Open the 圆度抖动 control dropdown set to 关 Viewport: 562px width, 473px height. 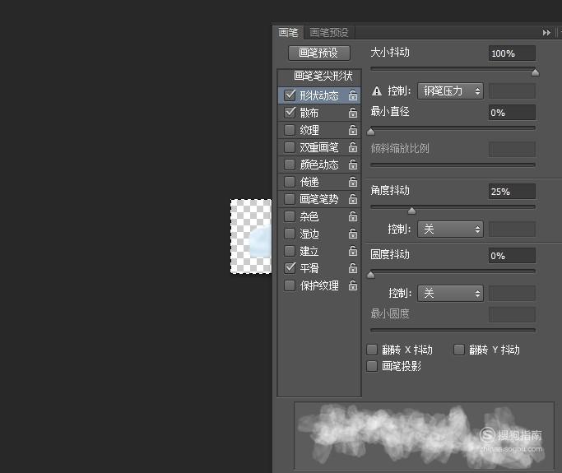tap(451, 294)
